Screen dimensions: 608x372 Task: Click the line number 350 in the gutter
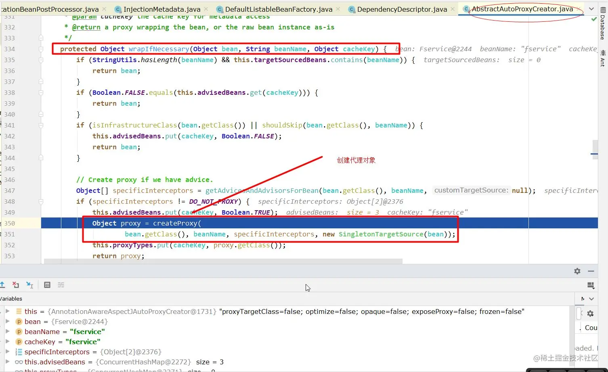tap(9, 223)
